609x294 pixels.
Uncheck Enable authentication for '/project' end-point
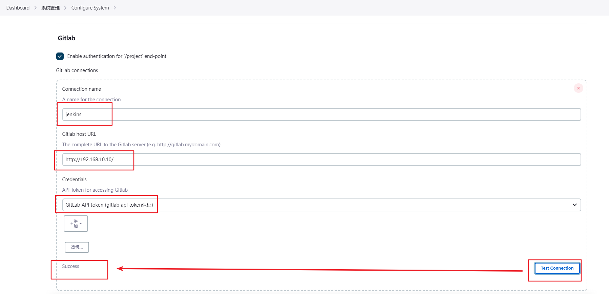pyautogui.click(x=60, y=56)
